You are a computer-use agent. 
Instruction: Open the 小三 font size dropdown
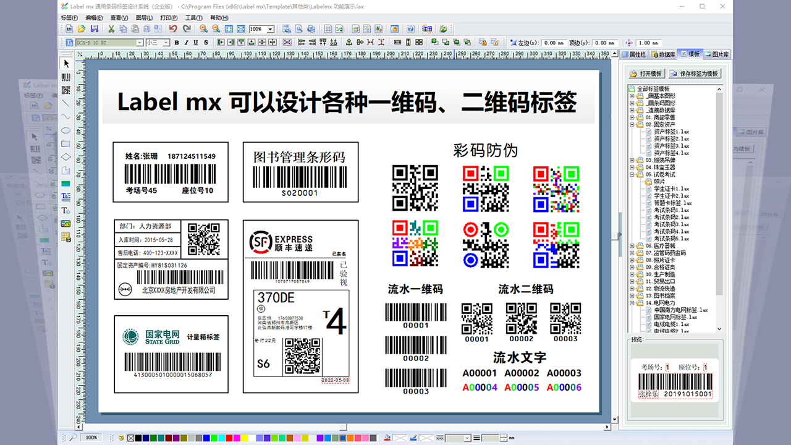(x=166, y=43)
